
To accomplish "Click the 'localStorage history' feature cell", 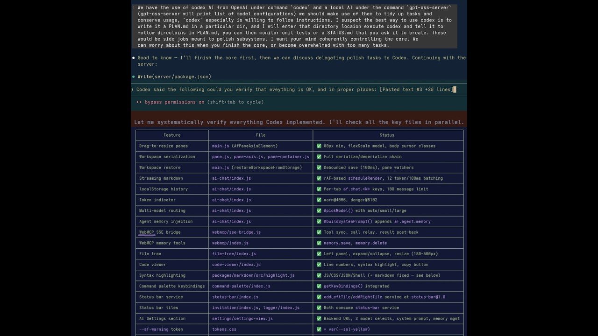I will coord(172,189).
